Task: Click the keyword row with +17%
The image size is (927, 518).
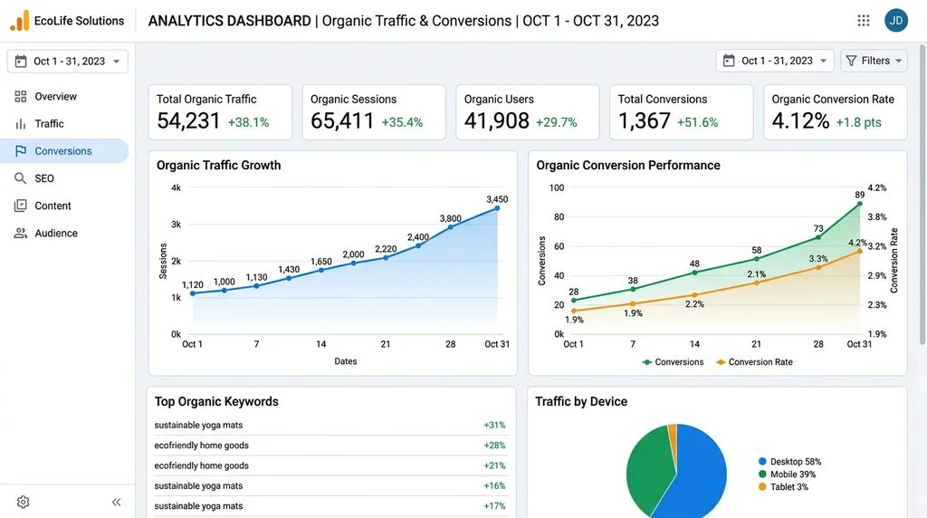Action: click(x=330, y=505)
